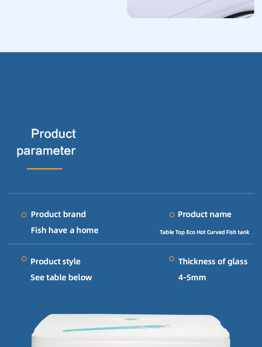The height and width of the screenshot is (347, 262).
Task: Click the orange bullet beside Product name
Action: click(172, 215)
